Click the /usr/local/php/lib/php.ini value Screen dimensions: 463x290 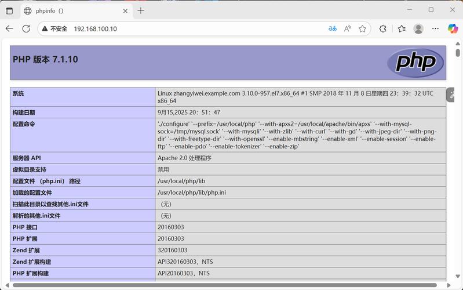tap(192, 193)
